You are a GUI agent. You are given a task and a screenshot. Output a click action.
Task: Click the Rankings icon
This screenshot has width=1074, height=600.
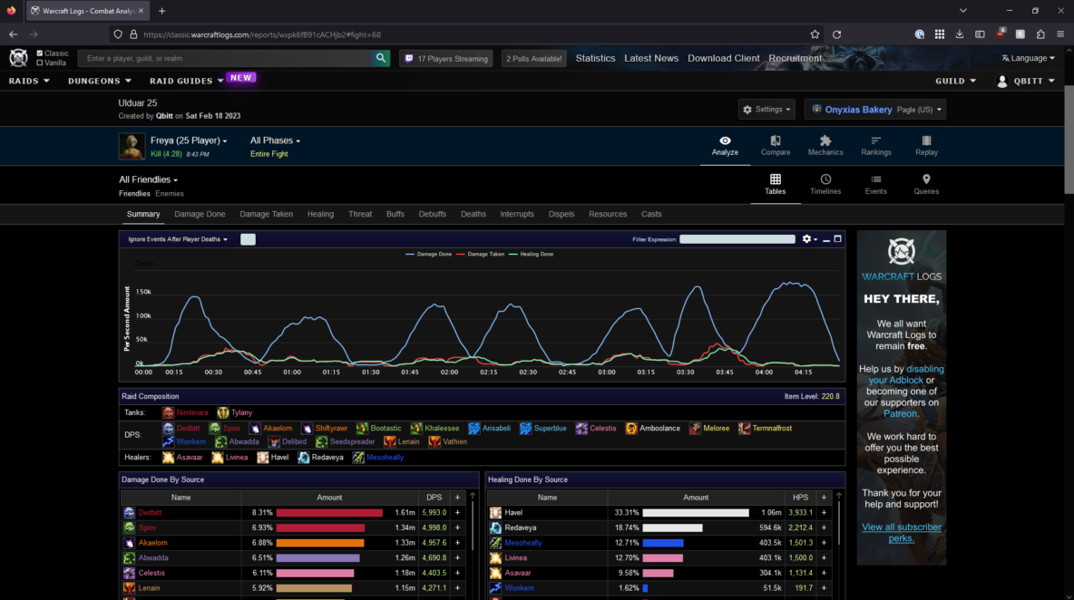(875, 141)
